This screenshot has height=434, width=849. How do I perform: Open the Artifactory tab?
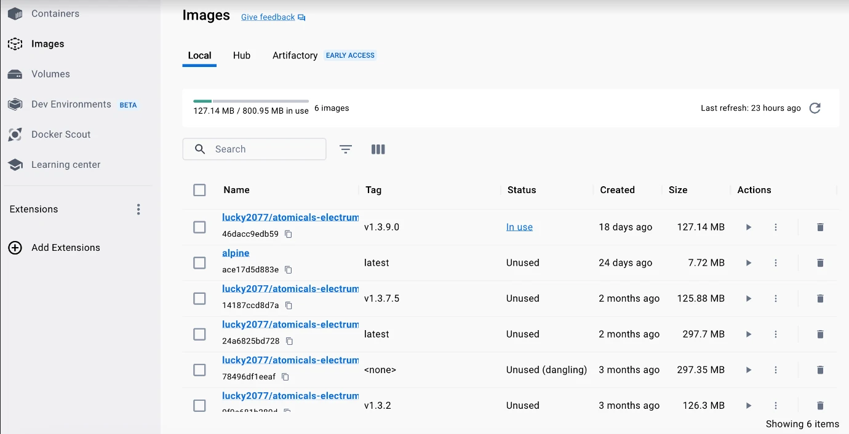pyautogui.click(x=295, y=55)
